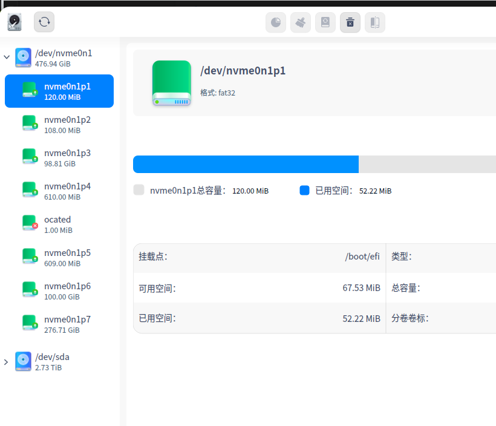Click the blue used portion of usage bar
Viewport: 496px width, 426px height.
click(246, 164)
